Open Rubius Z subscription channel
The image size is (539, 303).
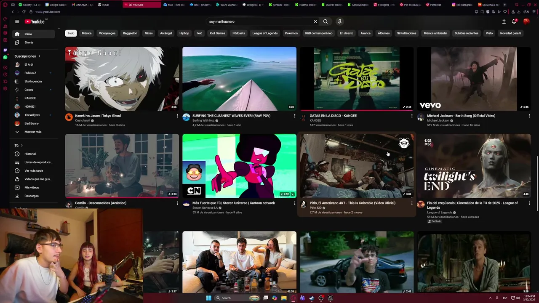(x=34, y=73)
